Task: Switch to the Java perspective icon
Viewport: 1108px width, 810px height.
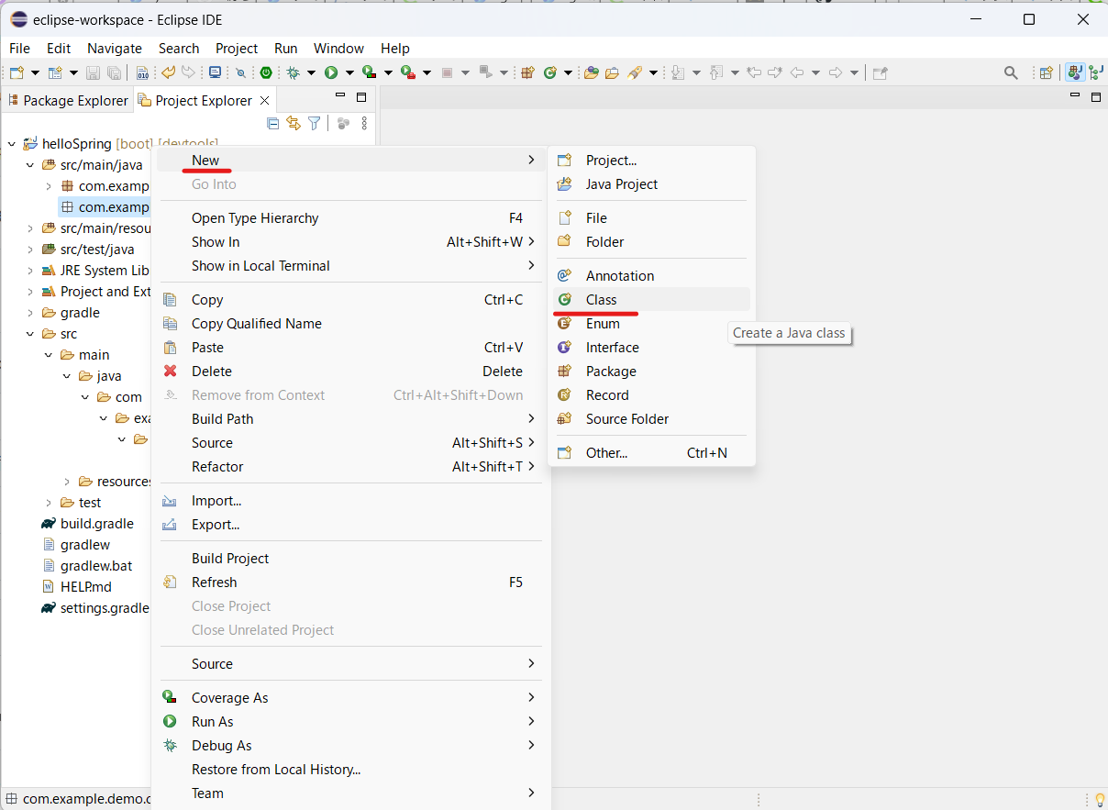Action: [x=1075, y=72]
